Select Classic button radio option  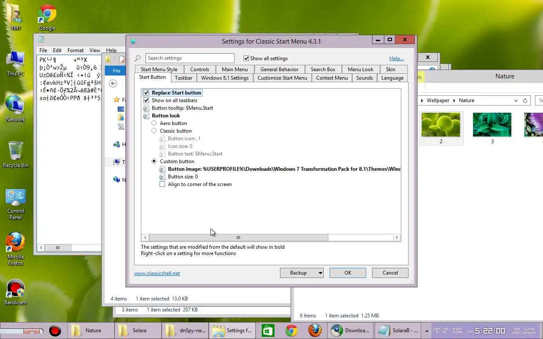click(x=154, y=131)
